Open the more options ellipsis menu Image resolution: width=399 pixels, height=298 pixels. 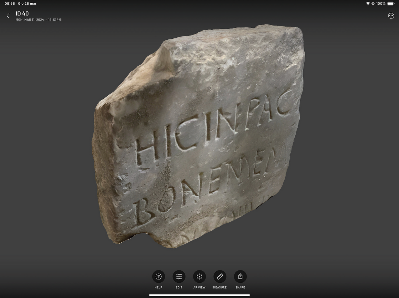(391, 16)
